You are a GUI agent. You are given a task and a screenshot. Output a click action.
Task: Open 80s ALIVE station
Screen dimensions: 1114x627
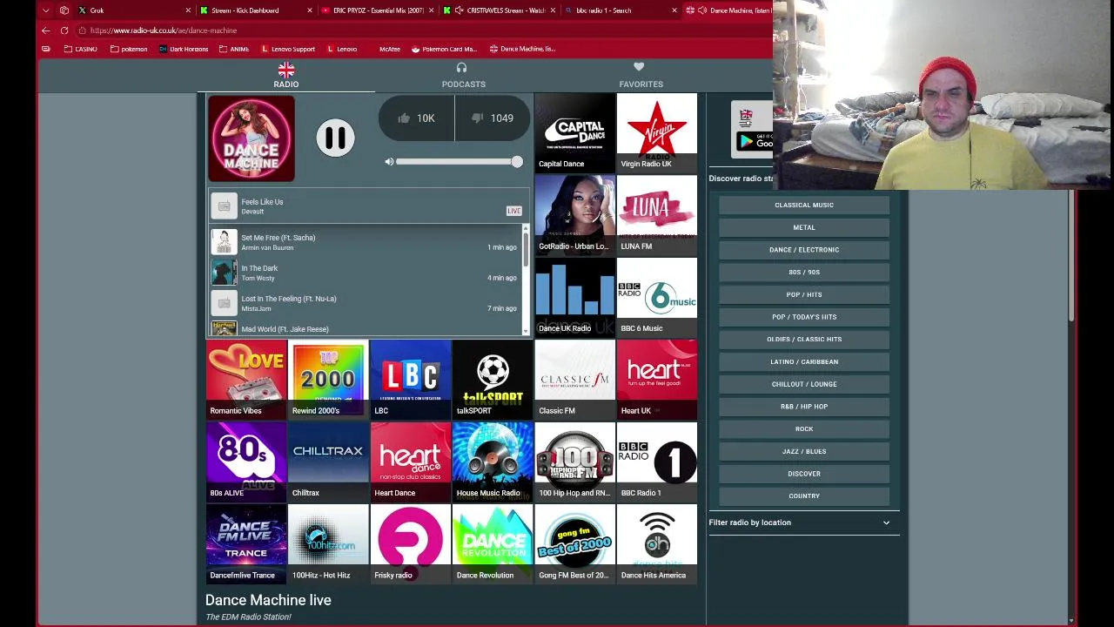(246, 462)
